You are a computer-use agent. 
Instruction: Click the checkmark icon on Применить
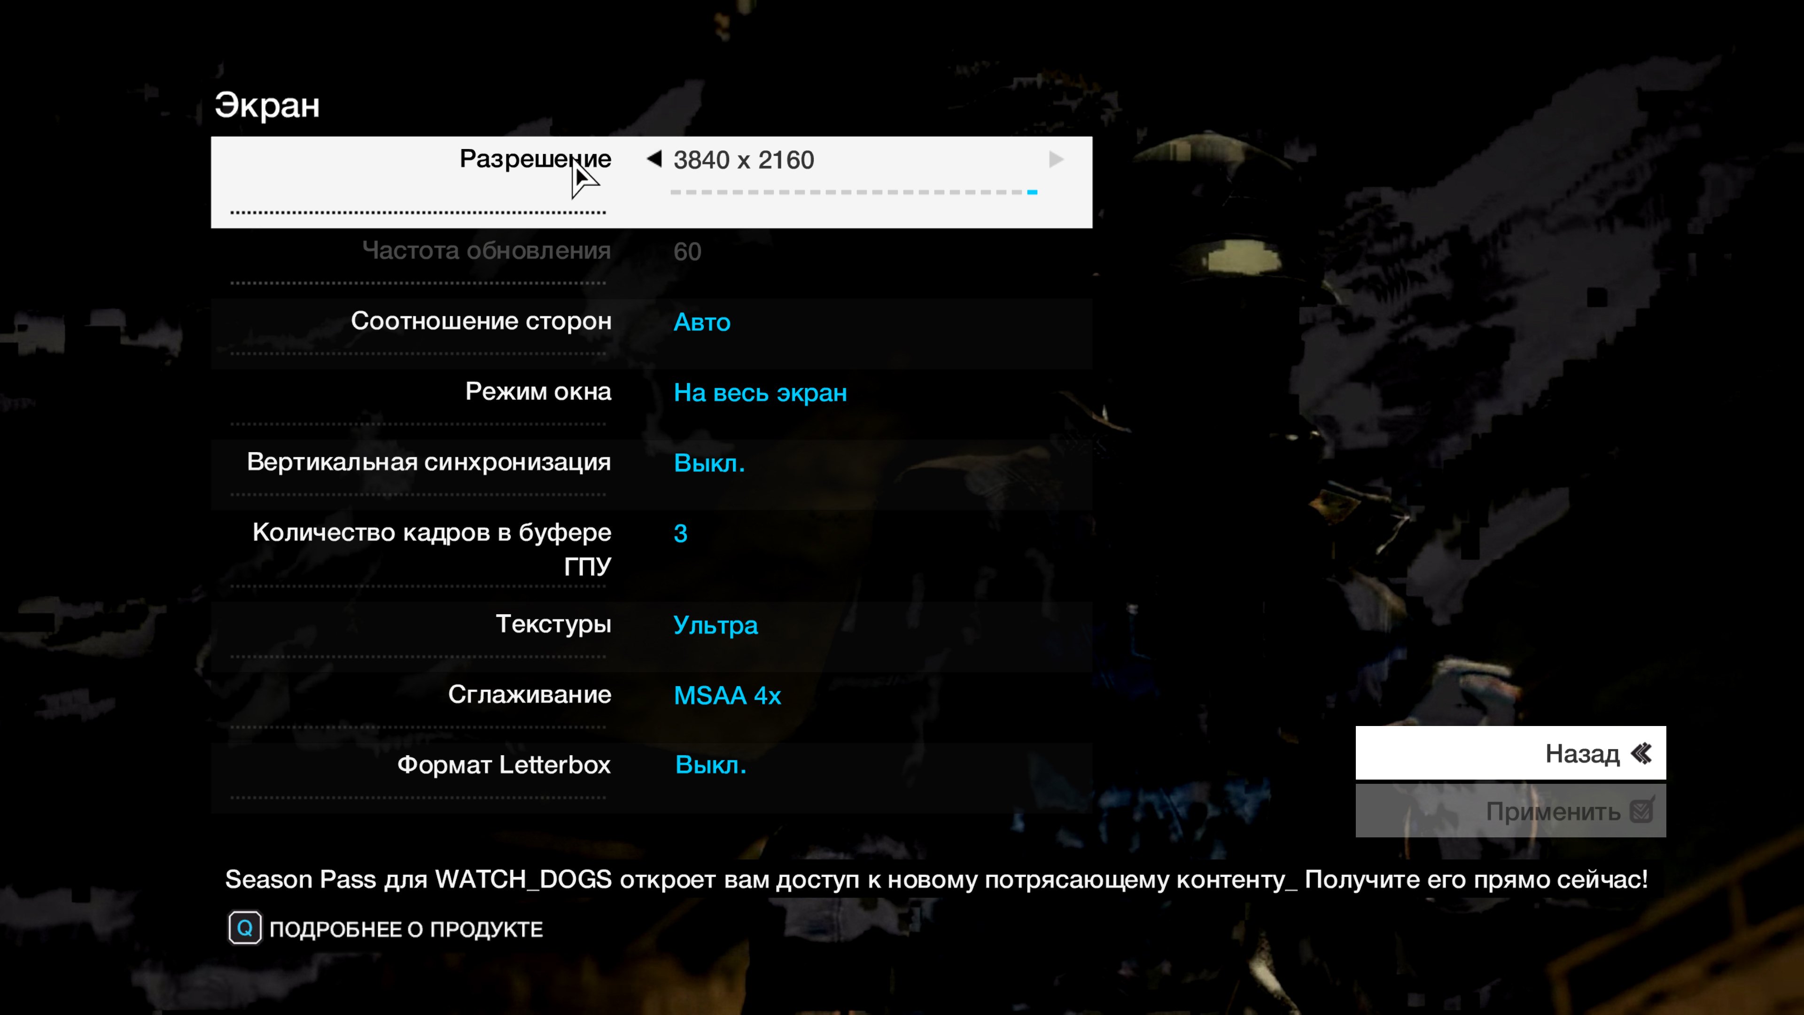coord(1641,811)
